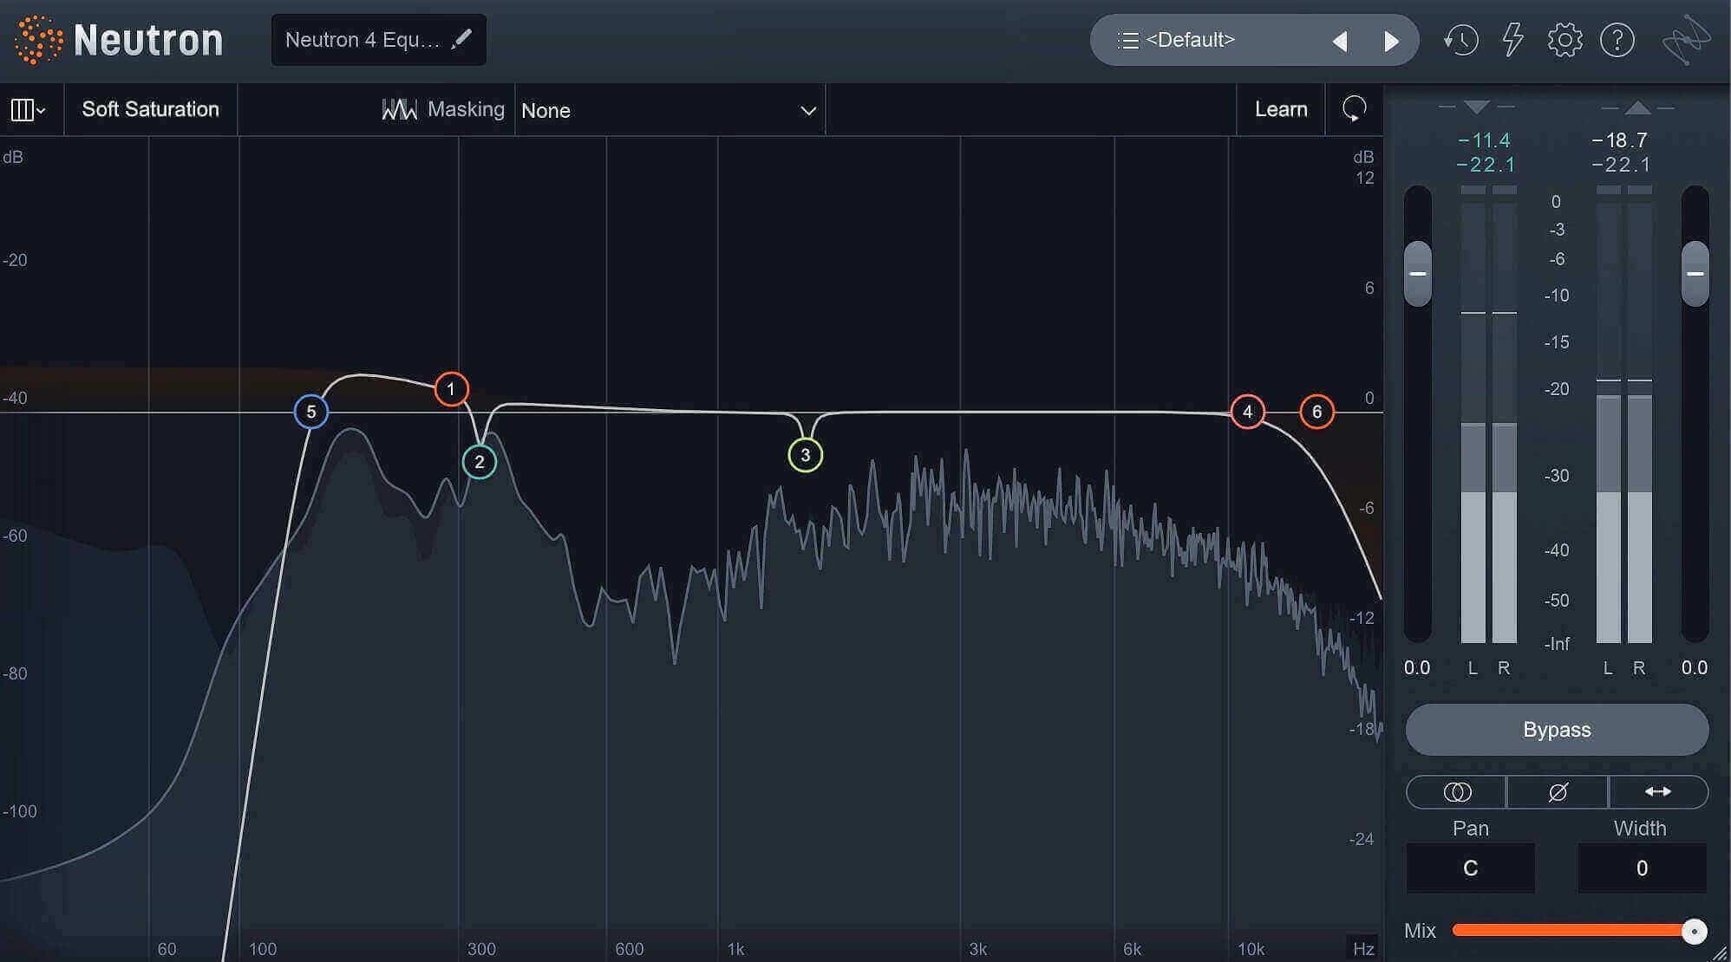
Task: Open the Masking source None dropdown
Action: point(670,110)
